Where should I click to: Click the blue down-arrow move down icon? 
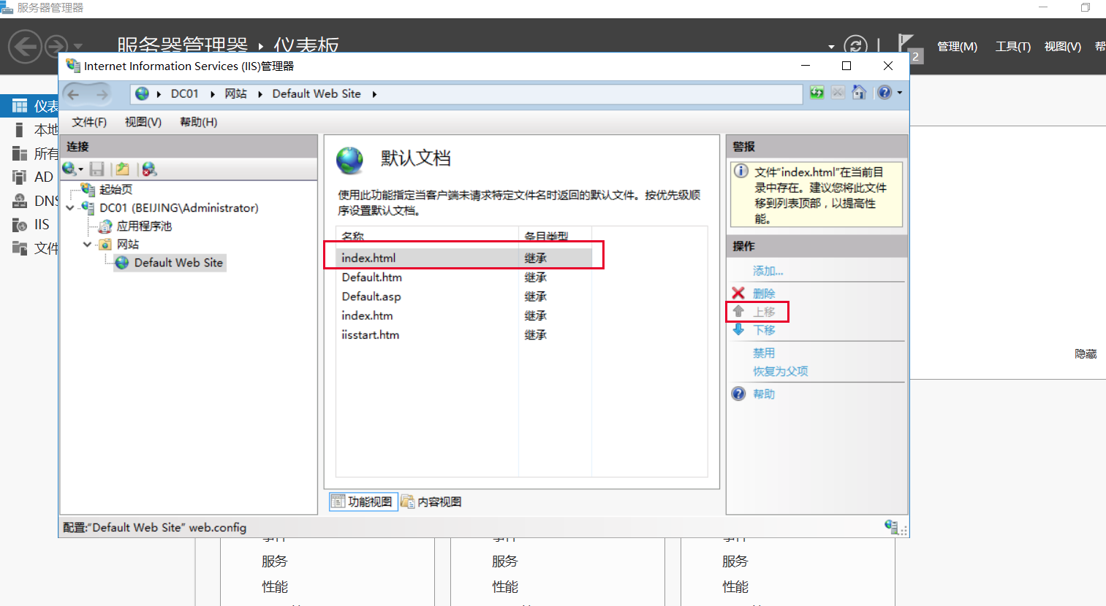coord(738,330)
